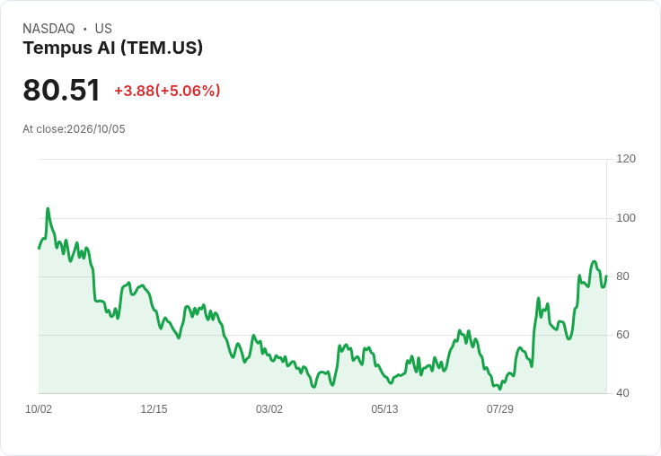This screenshot has width=661, height=456.
Task: Click the line's final point at chart end
Action: pos(606,276)
